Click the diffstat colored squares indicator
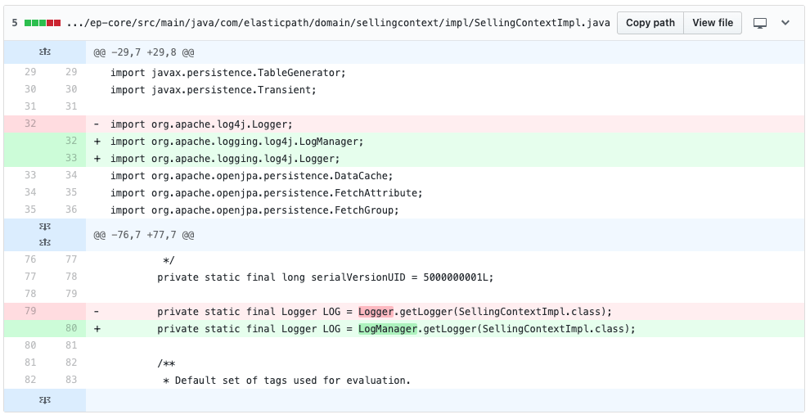 click(43, 23)
